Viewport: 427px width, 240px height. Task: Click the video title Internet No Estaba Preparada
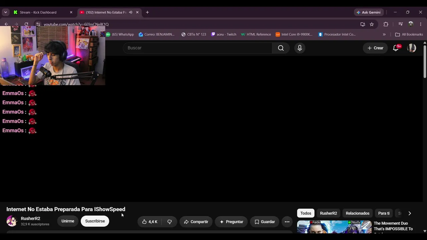click(66, 209)
